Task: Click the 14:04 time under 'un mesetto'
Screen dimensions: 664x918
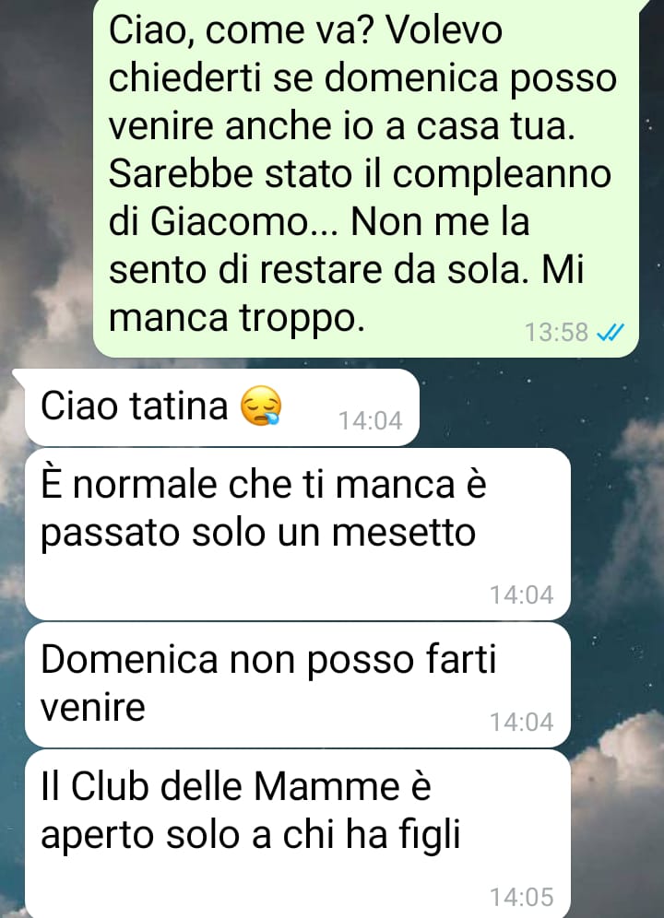Action: 522,594
